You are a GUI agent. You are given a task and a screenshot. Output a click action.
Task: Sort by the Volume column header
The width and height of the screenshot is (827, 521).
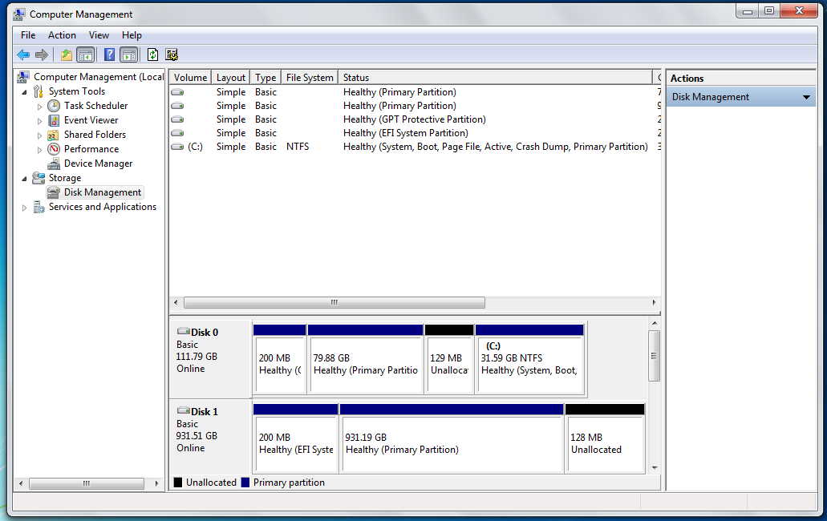point(190,78)
